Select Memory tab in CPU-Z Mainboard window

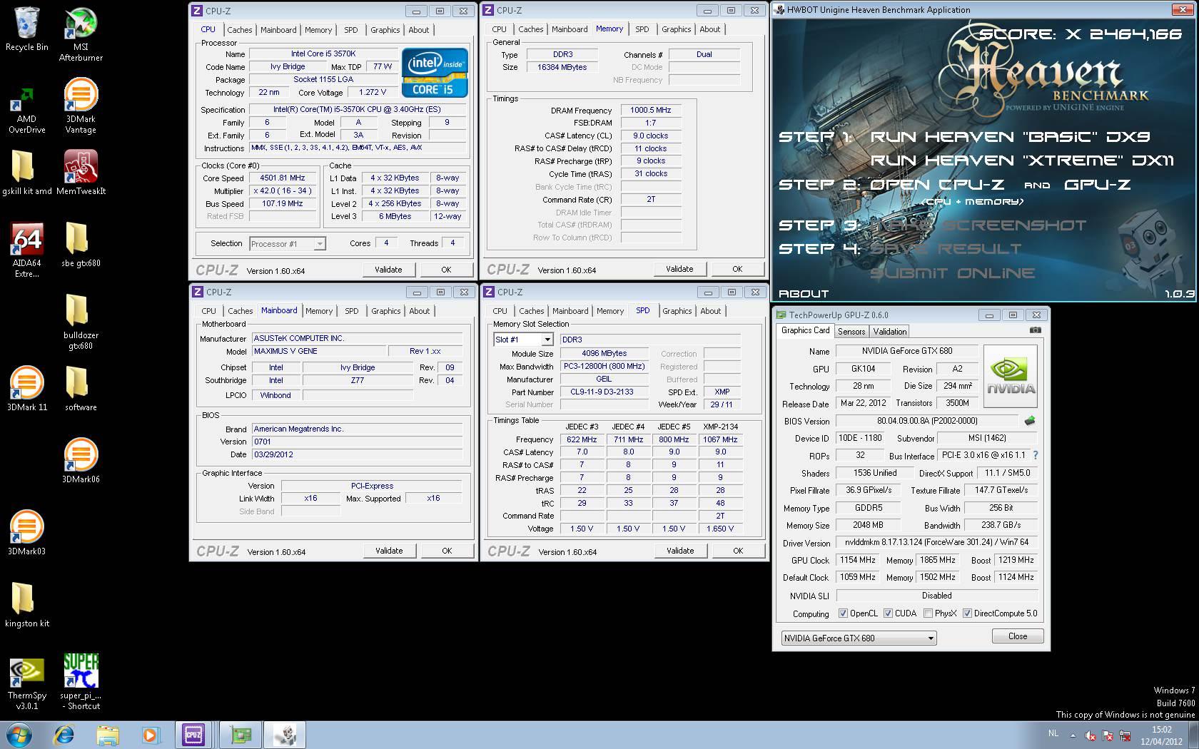[x=319, y=311]
